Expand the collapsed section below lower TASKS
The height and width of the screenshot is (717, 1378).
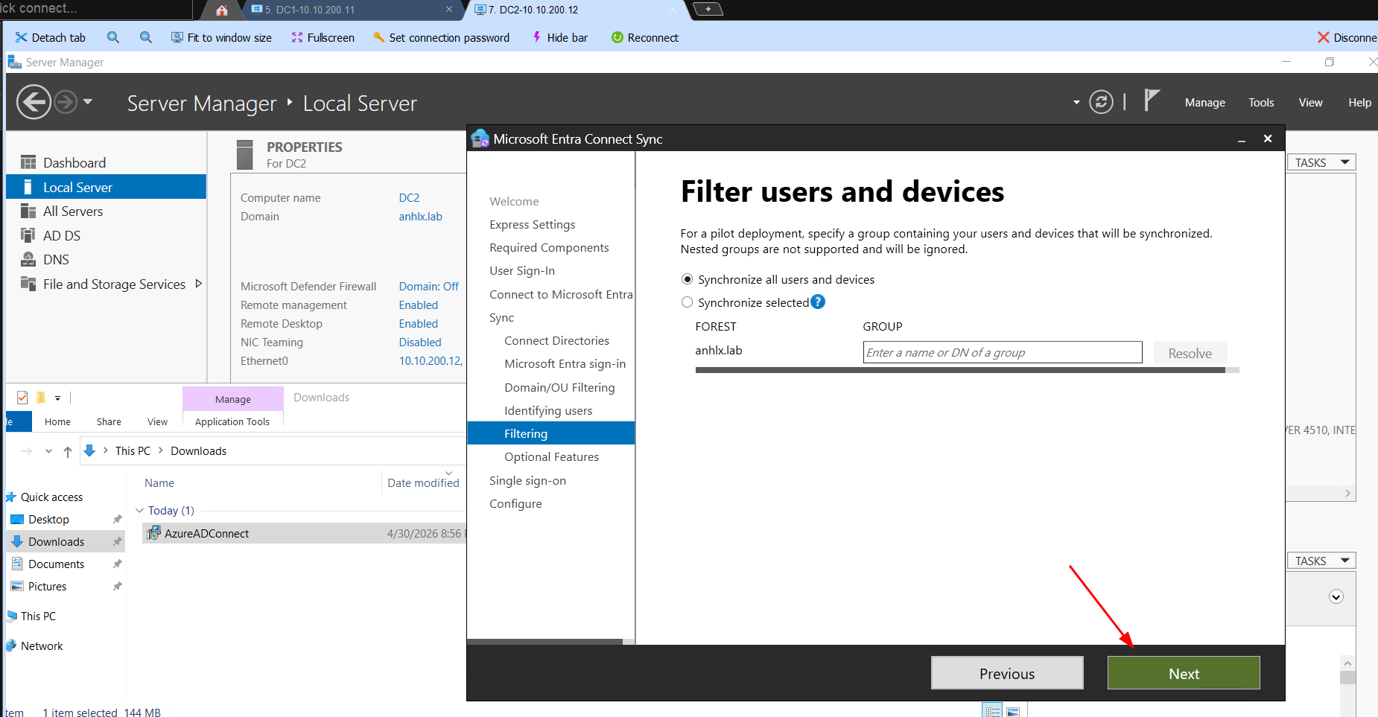(x=1336, y=596)
